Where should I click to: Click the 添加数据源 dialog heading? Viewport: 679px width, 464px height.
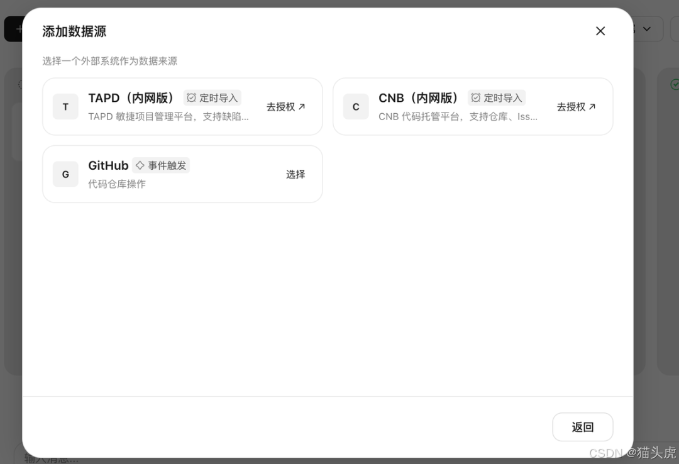(x=74, y=31)
